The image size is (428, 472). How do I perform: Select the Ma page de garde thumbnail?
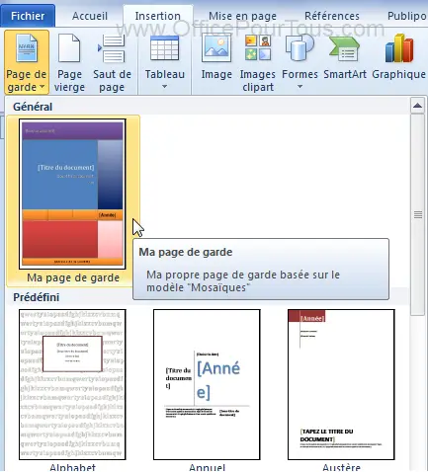pos(72,195)
